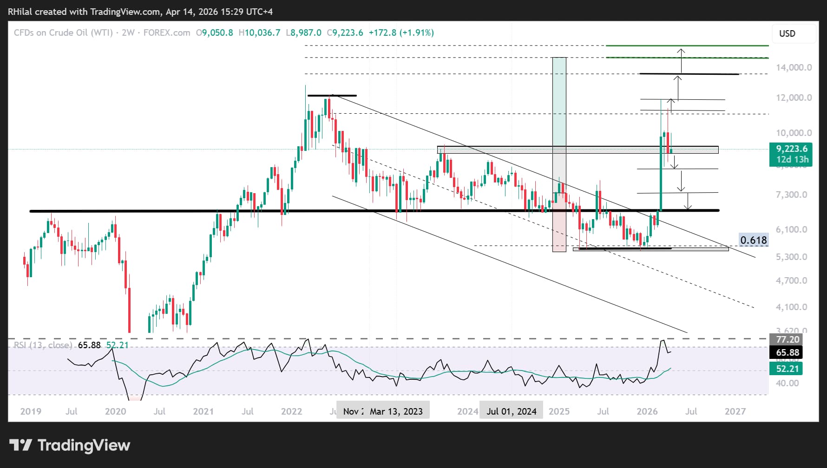Click the 2020 label on time axis
Viewport: 827px width, 468px height.
(115, 411)
